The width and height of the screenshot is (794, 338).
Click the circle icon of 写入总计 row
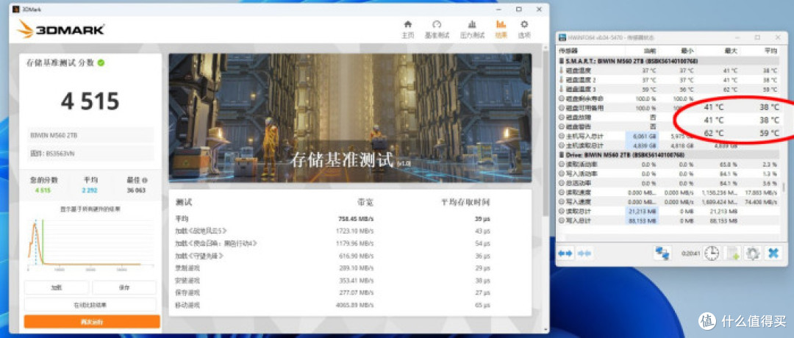(x=561, y=220)
